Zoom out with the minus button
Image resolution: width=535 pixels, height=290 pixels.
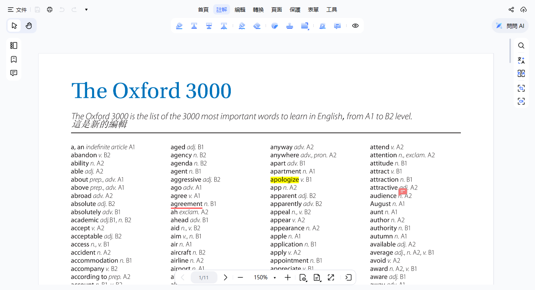coord(240,277)
